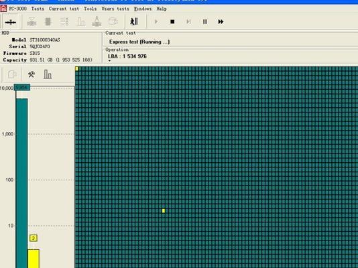Click the drive connection toolbar icon
The image size is (358, 268).
pyautogui.click(x=11, y=22)
